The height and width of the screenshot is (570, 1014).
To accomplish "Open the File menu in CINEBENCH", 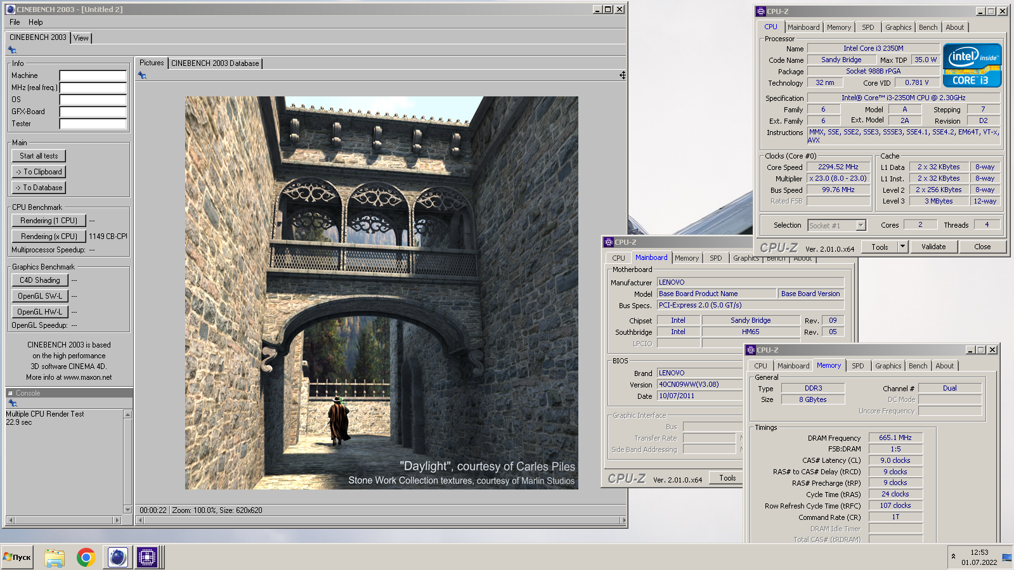I will coord(15,22).
